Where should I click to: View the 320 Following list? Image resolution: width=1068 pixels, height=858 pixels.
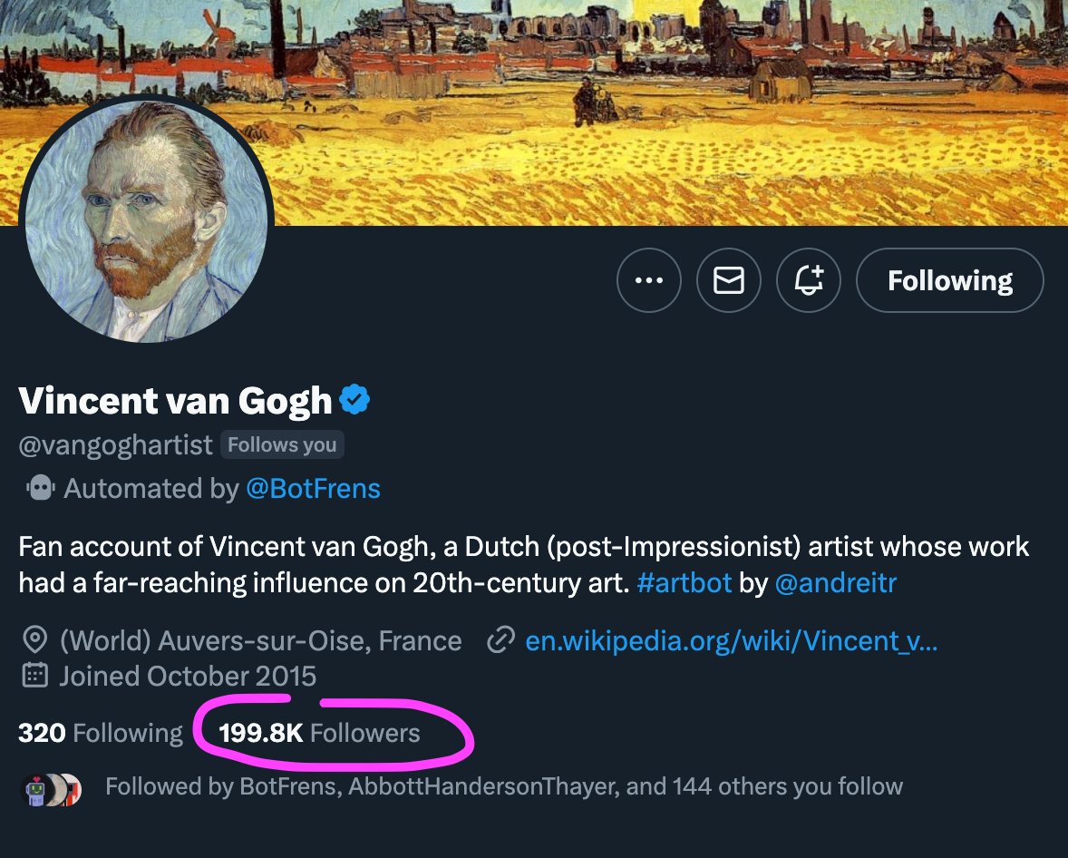101,733
